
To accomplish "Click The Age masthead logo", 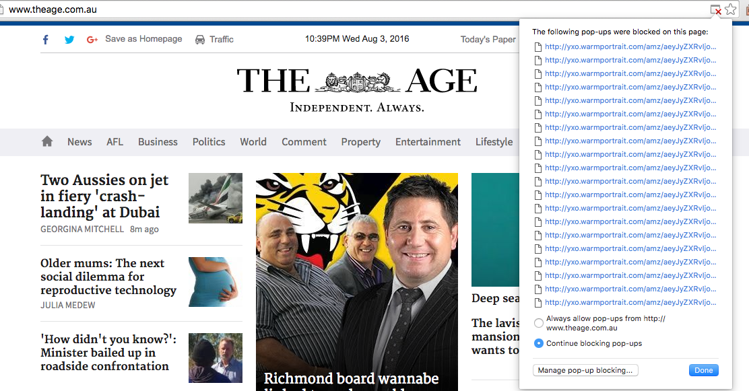I will pos(357,80).
